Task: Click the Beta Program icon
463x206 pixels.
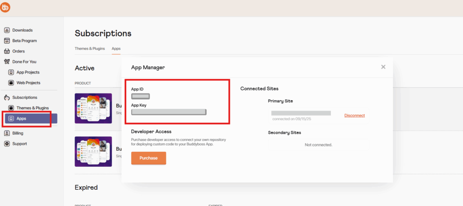Action: 7,41
